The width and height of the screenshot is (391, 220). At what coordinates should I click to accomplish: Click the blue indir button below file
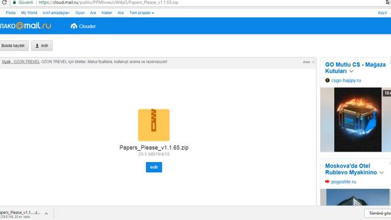[x=154, y=167]
